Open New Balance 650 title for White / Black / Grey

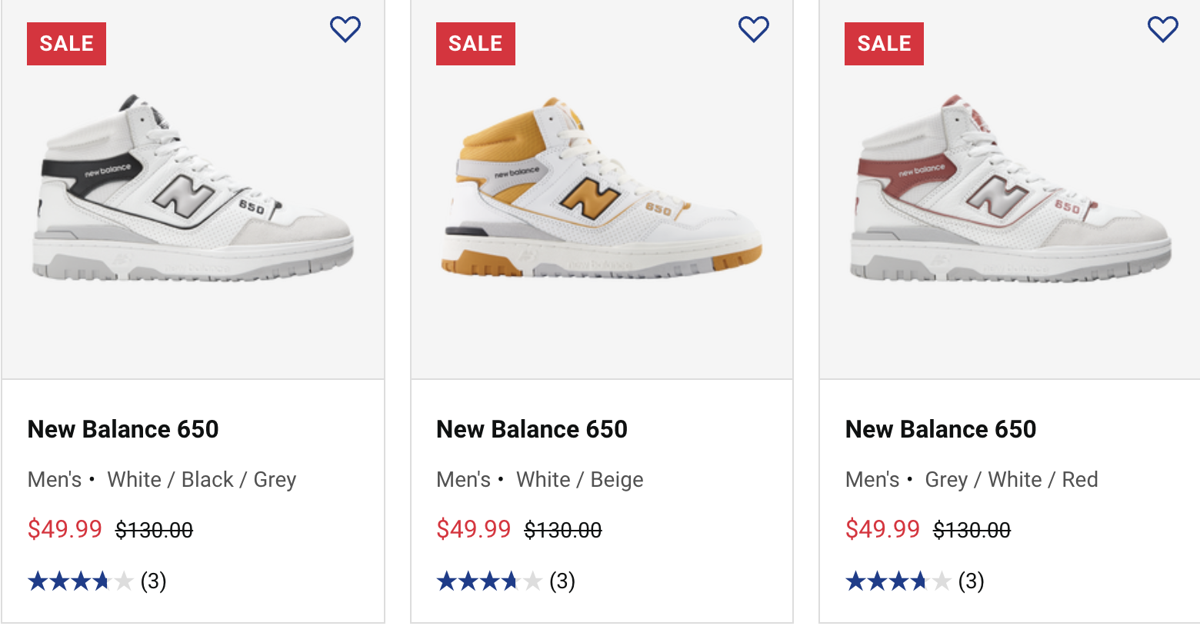[x=123, y=429]
